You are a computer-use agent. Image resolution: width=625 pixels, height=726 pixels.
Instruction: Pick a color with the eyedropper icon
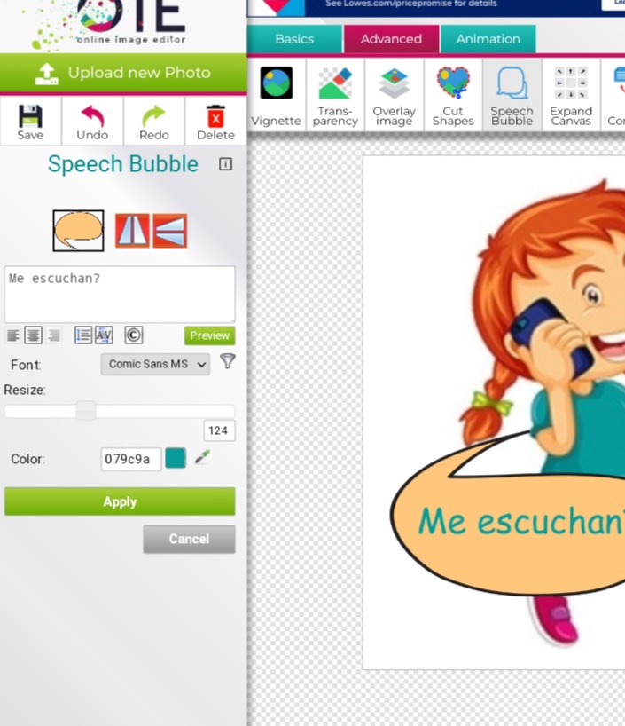point(202,458)
